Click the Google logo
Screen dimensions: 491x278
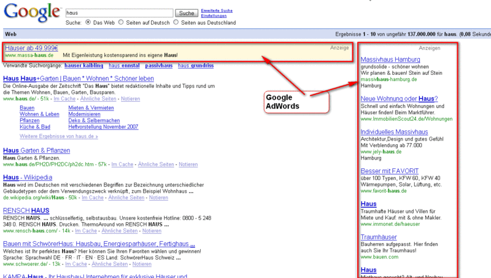[33, 12]
